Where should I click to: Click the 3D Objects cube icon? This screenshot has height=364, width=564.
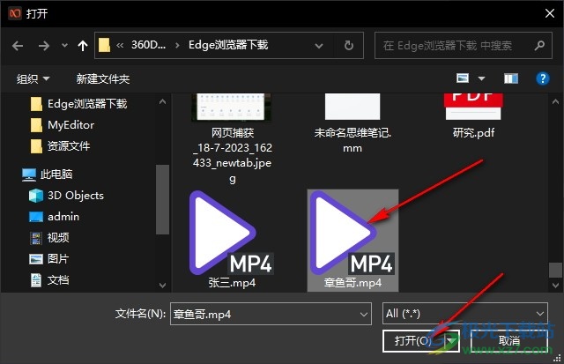(36, 196)
